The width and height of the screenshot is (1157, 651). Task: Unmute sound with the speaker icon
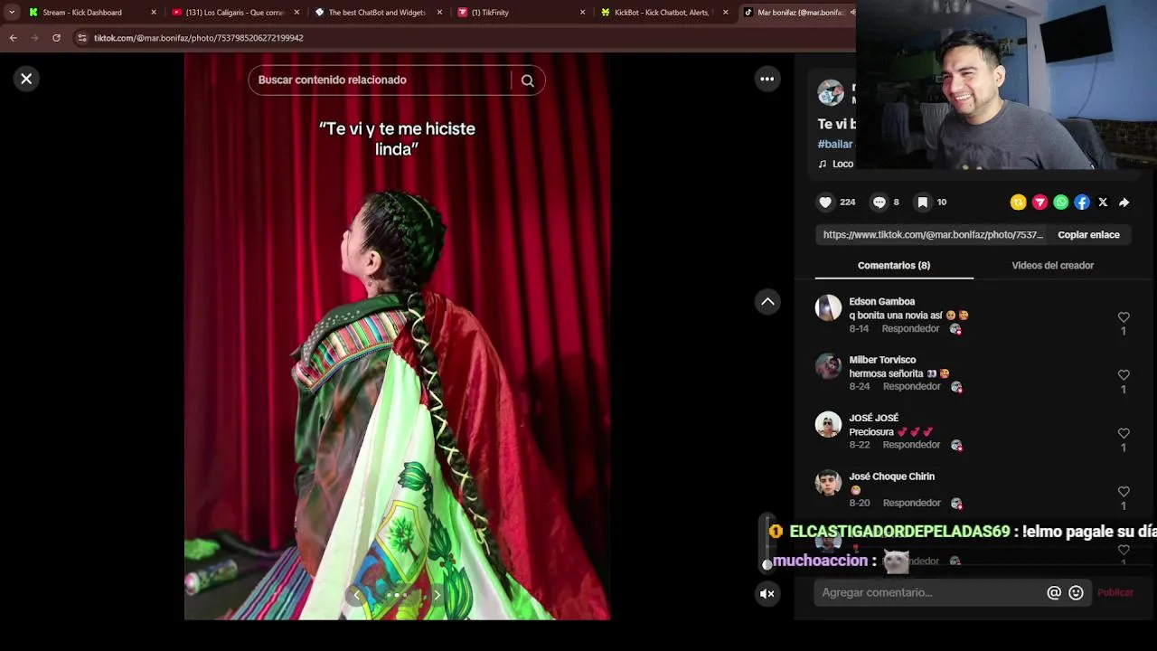[767, 594]
